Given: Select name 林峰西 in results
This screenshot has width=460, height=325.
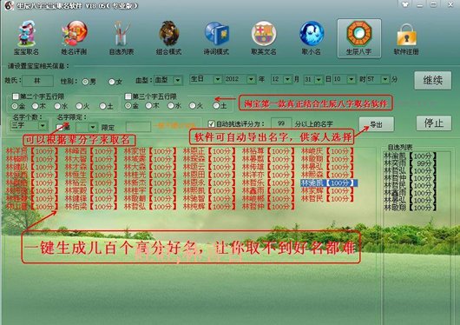Looking at the screenshot, I should [90, 151].
